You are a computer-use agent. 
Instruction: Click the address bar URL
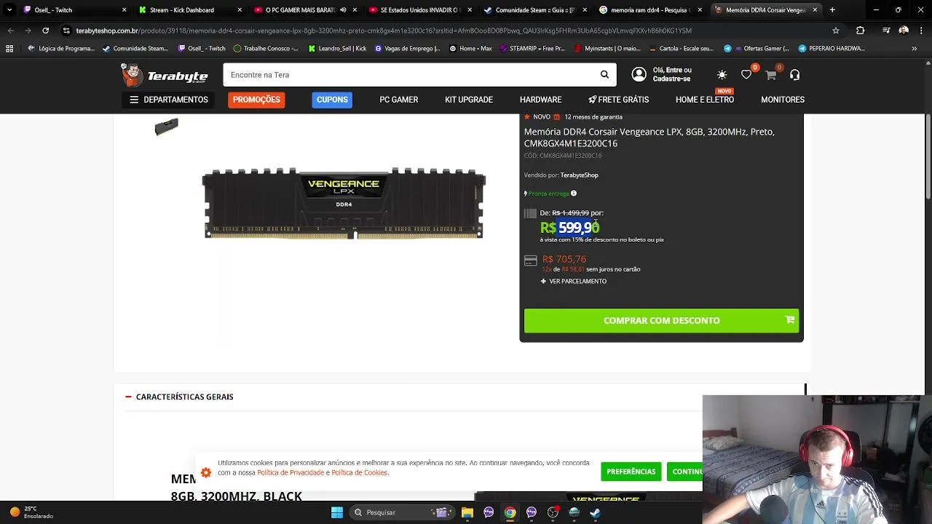click(383, 31)
